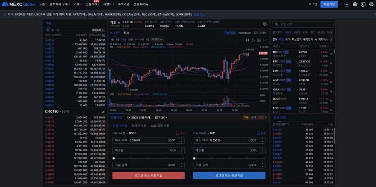Open the 1X-200X 선물거래 tab

coord(138,118)
